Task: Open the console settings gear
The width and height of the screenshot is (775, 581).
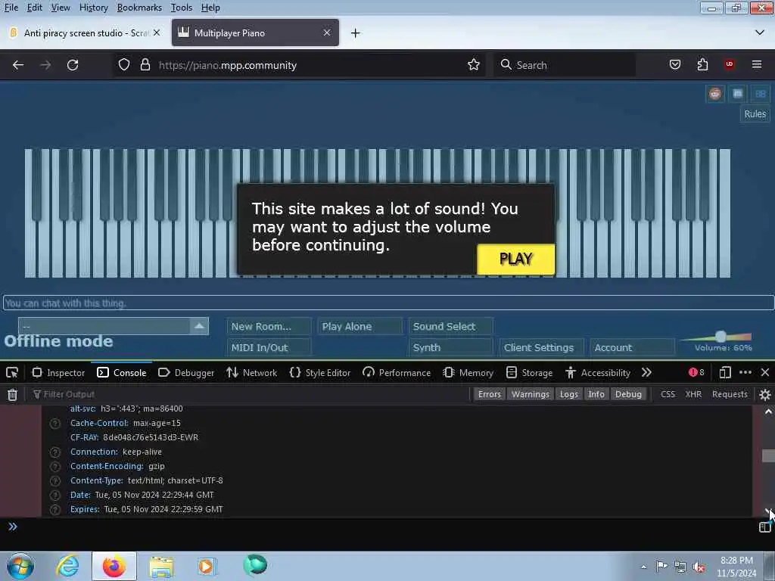Action: (764, 394)
